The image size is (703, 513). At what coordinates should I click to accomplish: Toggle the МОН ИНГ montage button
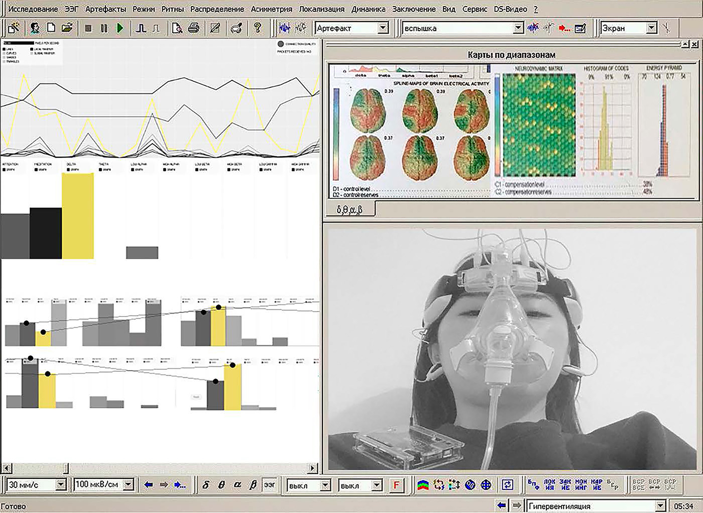581,485
